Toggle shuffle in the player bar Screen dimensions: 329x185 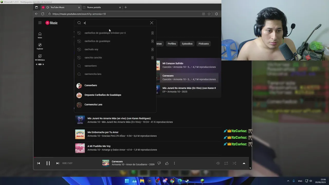click(x=234, y=163)
